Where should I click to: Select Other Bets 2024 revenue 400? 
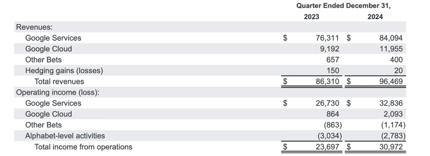click(x=396, y=60)
